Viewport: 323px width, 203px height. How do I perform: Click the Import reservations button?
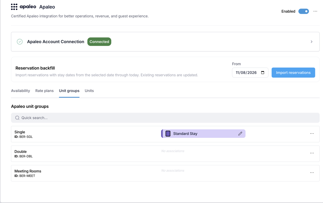pos(293,73)
